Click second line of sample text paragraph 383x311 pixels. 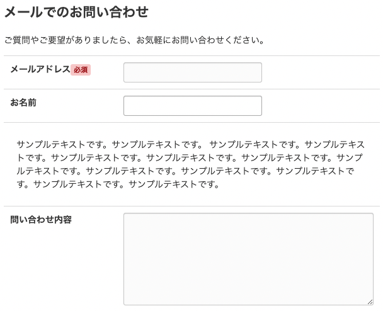(190, 157)
